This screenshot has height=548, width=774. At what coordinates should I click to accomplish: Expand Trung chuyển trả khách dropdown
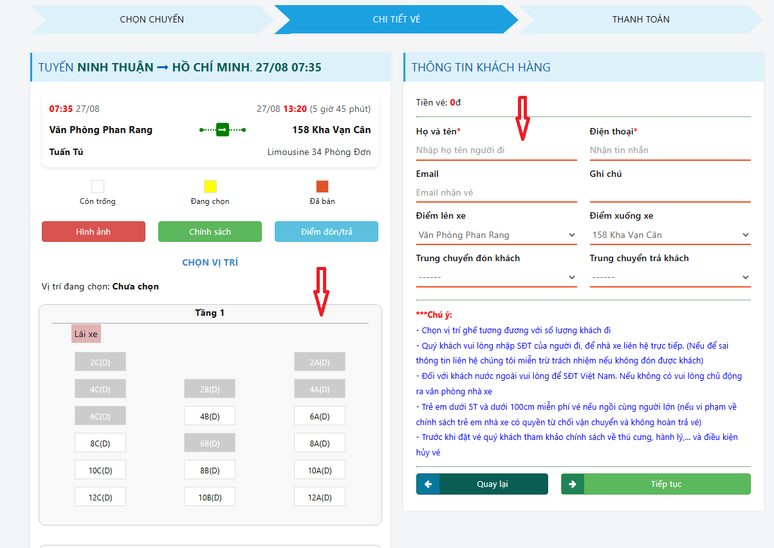pyautogui.click(x=670, y=278)
